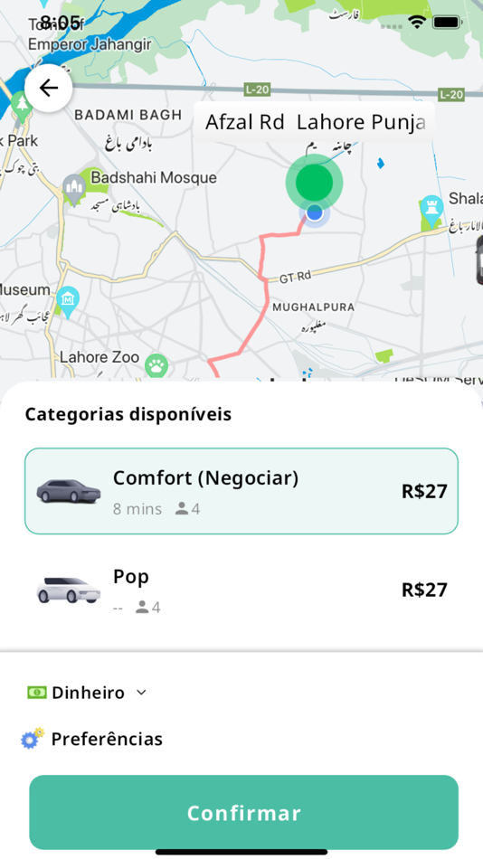
Task: Tap the green tree park pin
Action: point(22,105)
